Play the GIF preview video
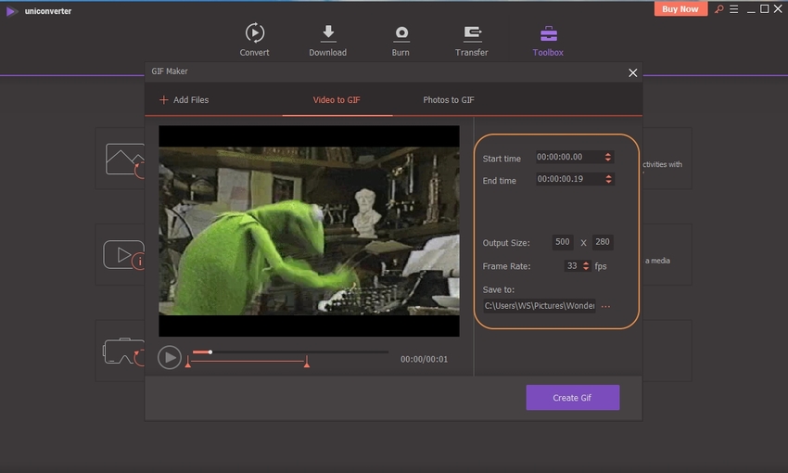This screenshot has height=473, width=788. coord(169,357)
